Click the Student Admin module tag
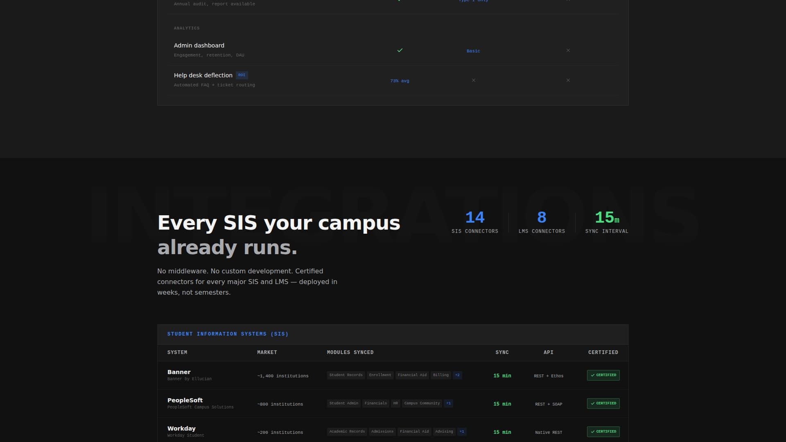 tap(344, 404)
